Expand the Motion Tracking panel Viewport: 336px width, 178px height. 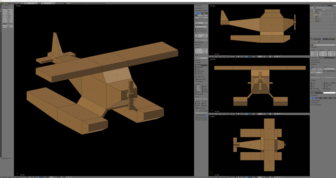tap(200, 79)
